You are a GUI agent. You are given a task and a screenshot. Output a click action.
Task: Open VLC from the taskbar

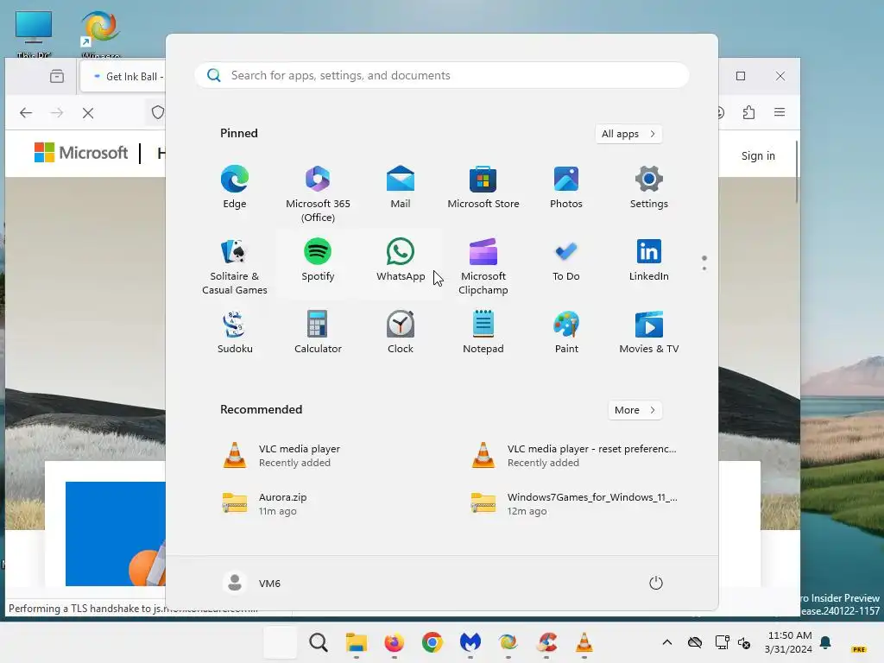584,642
